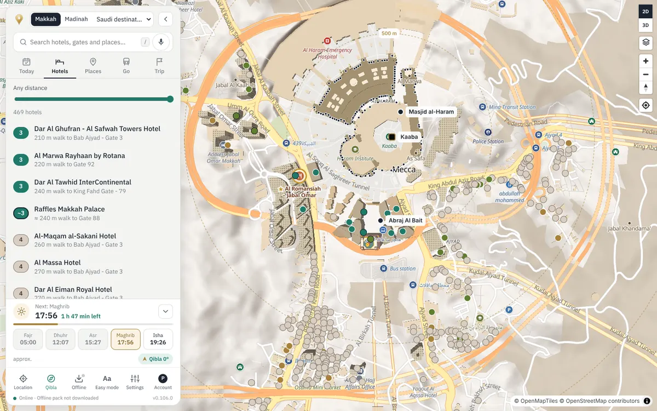Open Raffles Makkah Palace listing
Image resolution: width=657 pixels, height=411 pixels.
pyautogui.click(x=93, y=213)
